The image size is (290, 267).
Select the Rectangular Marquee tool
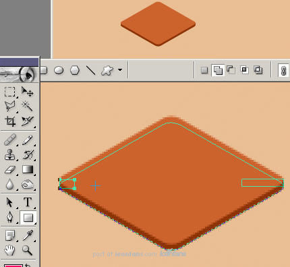point(9,92)
